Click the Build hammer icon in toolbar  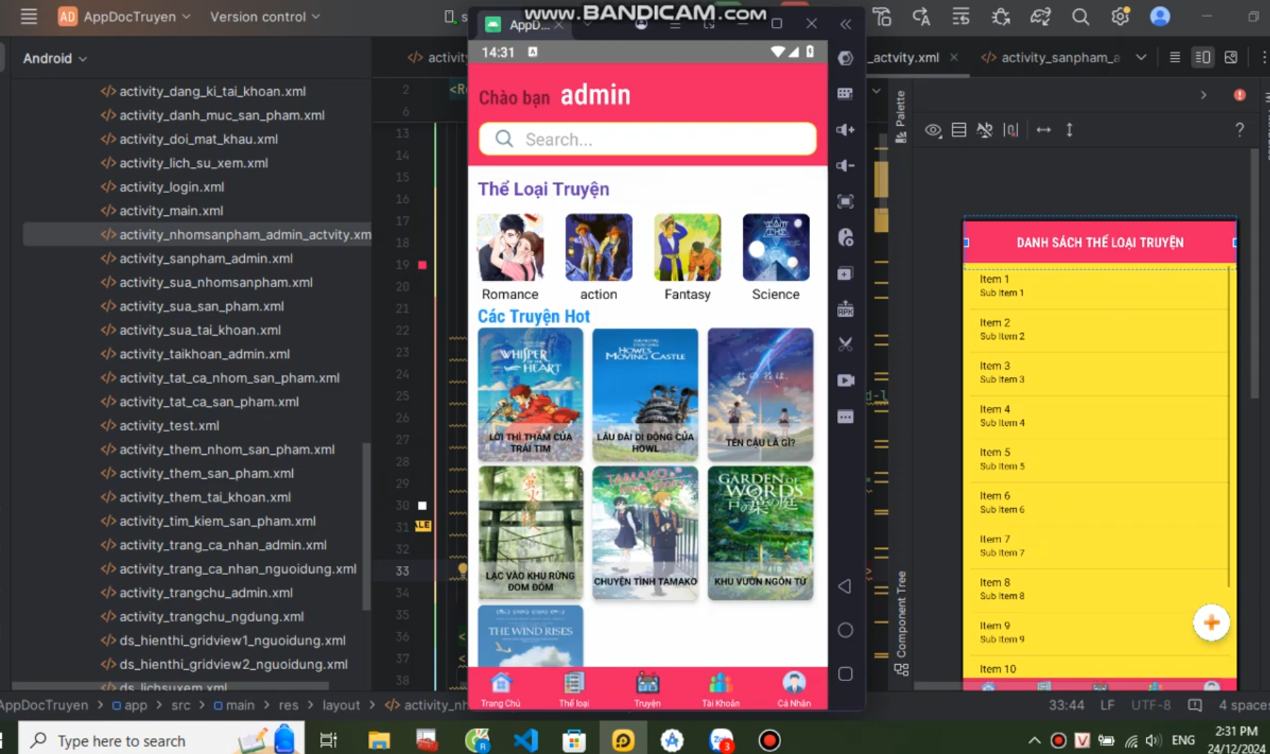(882, 16)
